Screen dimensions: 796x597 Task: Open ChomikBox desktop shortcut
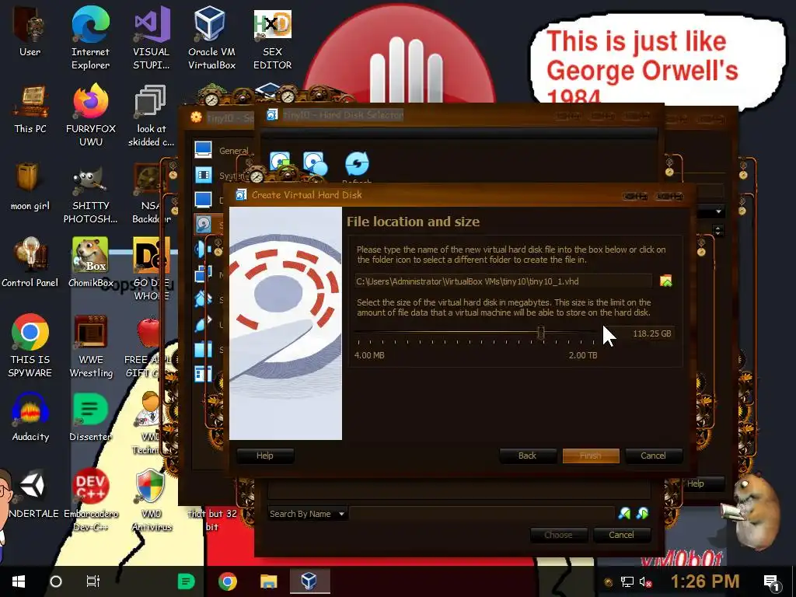pos(90,263)
